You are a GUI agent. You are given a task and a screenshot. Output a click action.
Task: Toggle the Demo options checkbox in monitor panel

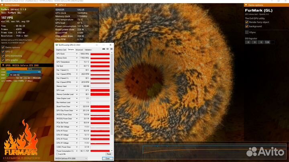pos(3,47)
